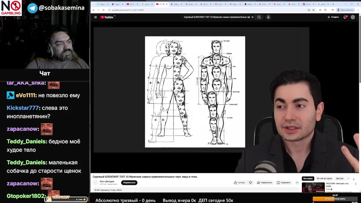Open the YouTube account avatar menu
Screen dimensions: 361x203
[x=353, y=17]
